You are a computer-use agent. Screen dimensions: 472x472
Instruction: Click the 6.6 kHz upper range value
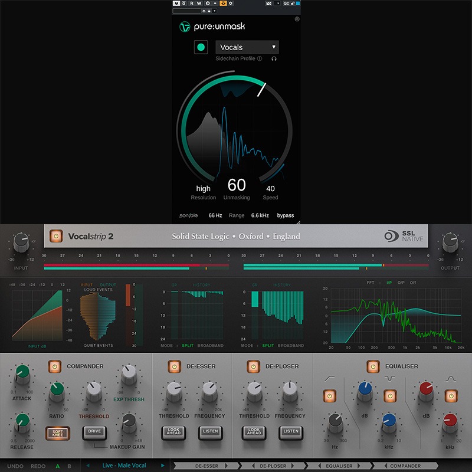coord(260,215)
